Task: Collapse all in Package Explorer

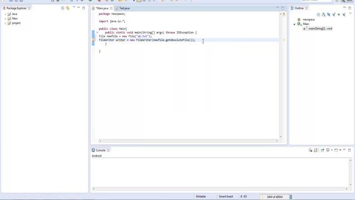Action: click(63, 8)
